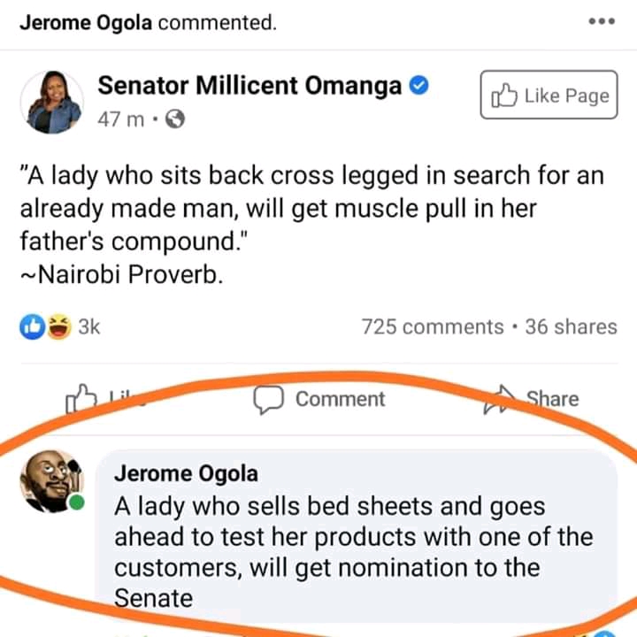This screenshot has height=637, width=637.
Task: View the 3k reactions list
Action: 90,326
